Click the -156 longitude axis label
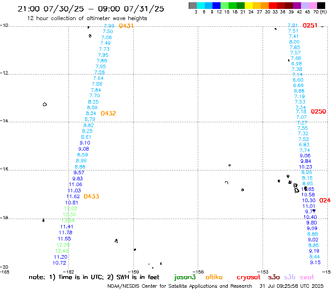This screenshot has height=290, width=331. click(x=198, y=272)
